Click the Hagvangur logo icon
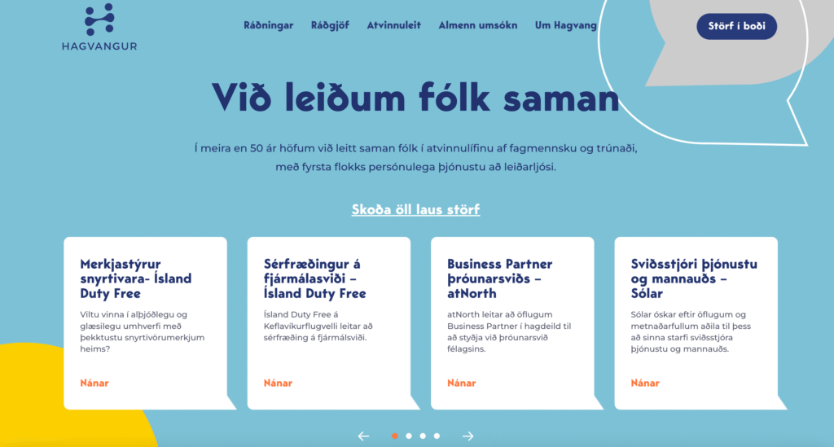This screenshot has height=447, width=834. pos(99,20)
